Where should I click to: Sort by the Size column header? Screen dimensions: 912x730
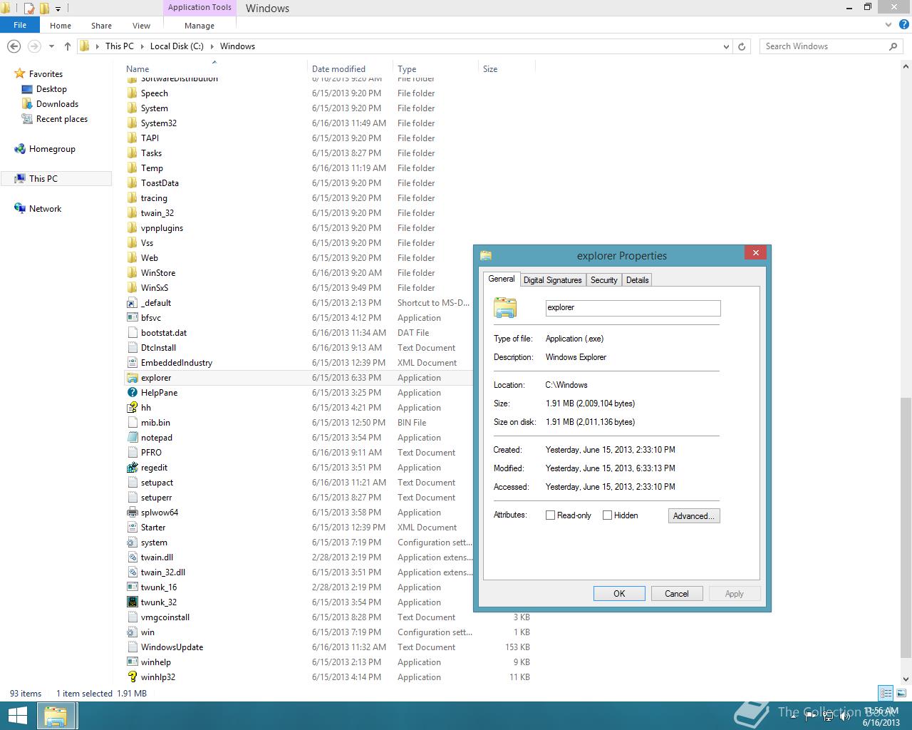point(507,69)
